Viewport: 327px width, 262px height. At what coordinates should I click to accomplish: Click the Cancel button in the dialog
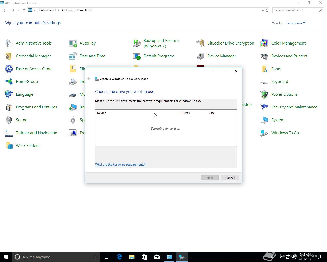[230, 178]
